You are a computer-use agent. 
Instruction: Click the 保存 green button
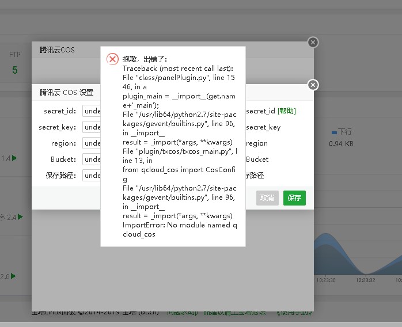click(294, 198)
